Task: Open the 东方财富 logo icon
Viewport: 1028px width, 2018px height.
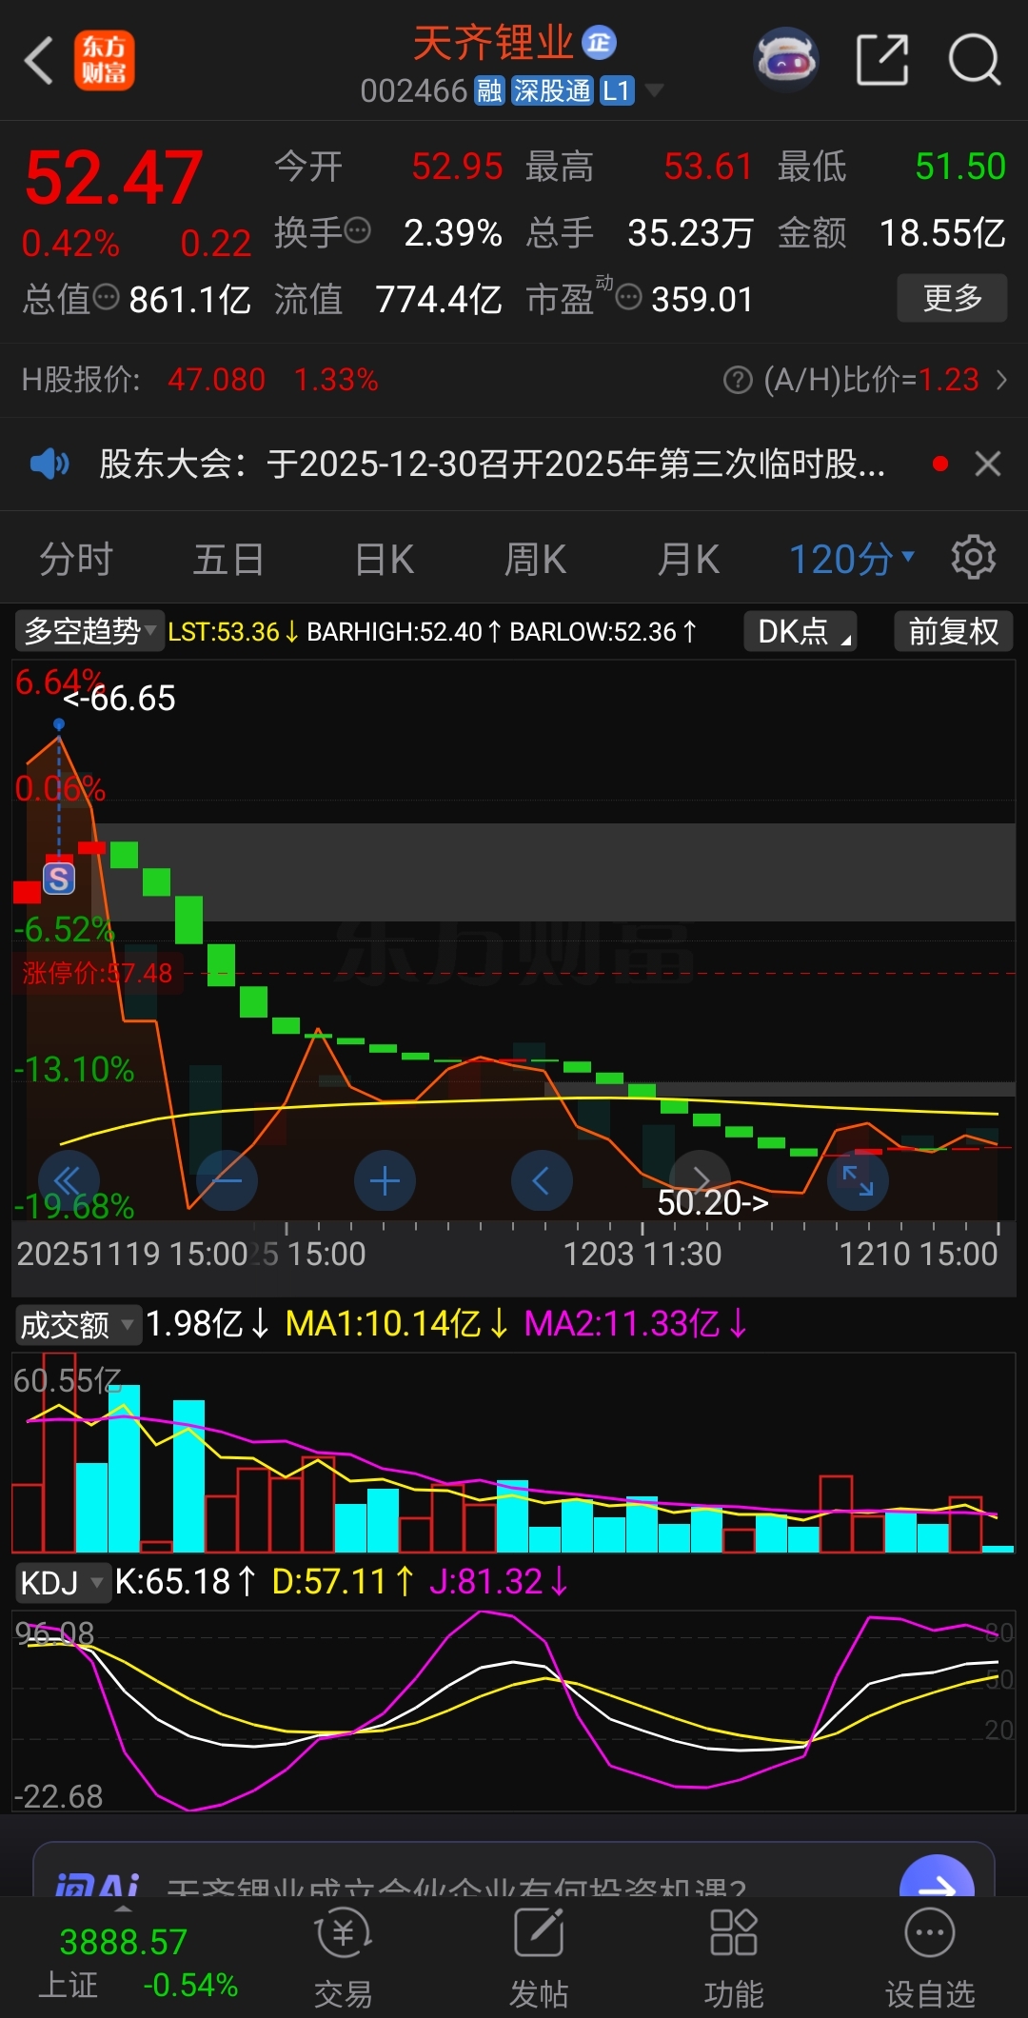Action: pos(105,61)
